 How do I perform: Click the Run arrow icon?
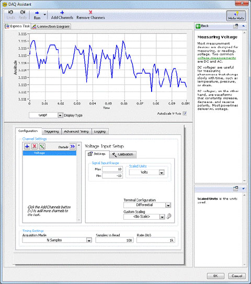[x=37, y=13]
